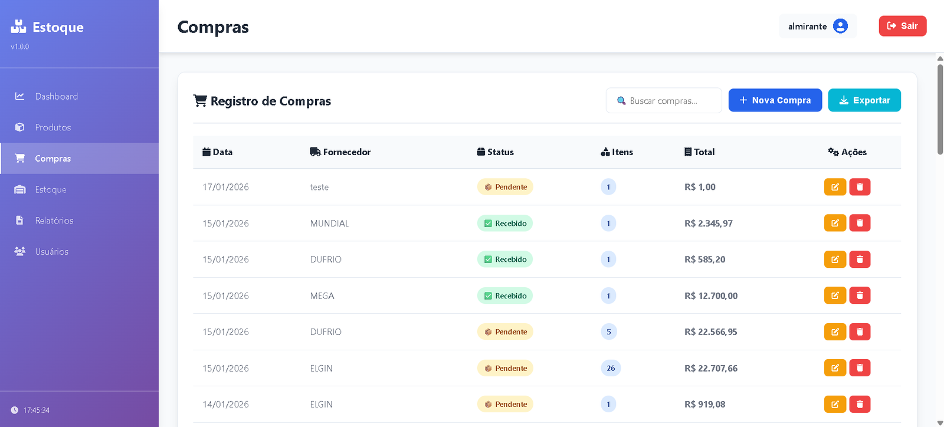Image resolution: width=944 pixels, height=427 pixels.
Task: Delete the ELGIN R$ 22.707,66 purchase
Action: point(860,368)
